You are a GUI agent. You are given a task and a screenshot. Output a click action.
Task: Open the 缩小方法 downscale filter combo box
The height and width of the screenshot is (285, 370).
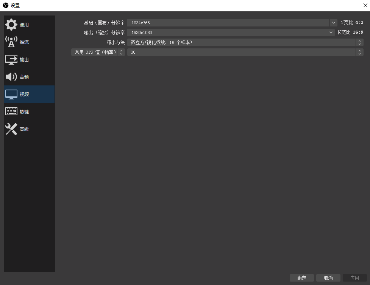(x=245, y=42)
